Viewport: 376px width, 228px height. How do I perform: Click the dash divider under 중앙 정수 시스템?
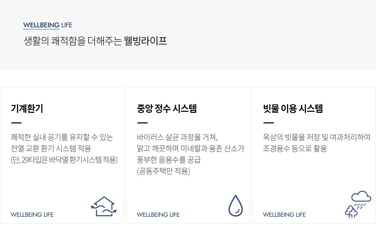(142, 123)
